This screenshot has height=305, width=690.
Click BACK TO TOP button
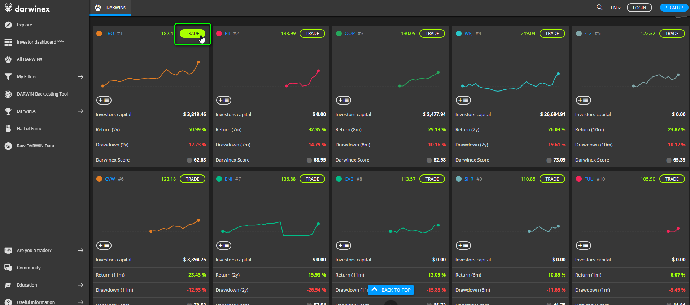click(x=391, y=290)
